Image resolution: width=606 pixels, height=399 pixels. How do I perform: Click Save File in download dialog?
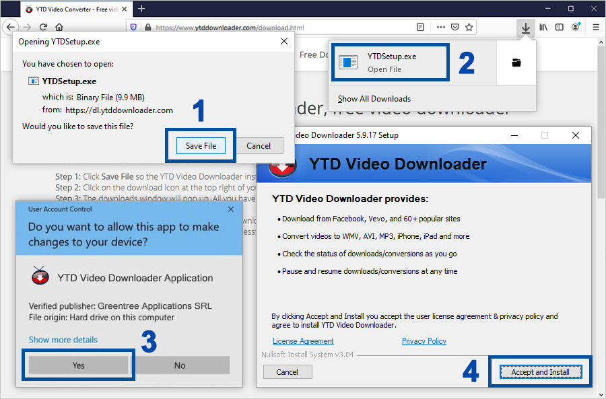tap(201, 146)
